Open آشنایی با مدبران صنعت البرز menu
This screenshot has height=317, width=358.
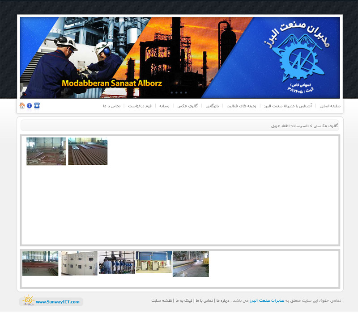pyautogui.click(x=288, y=106)
